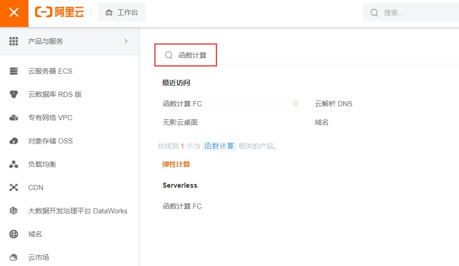
Task: Click the home icon beside 工作台
Action: pos(109,13)
